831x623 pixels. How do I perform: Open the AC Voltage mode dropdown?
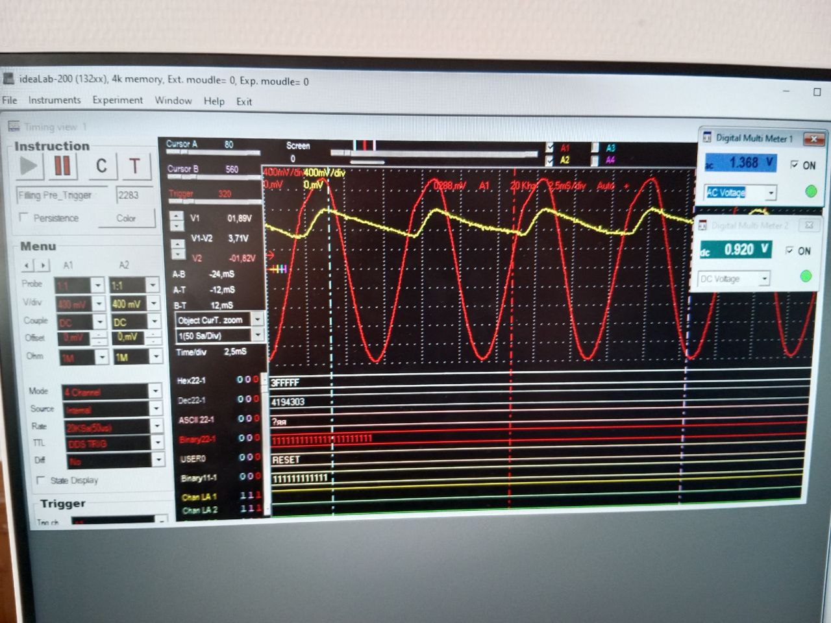tap(771, 193)
